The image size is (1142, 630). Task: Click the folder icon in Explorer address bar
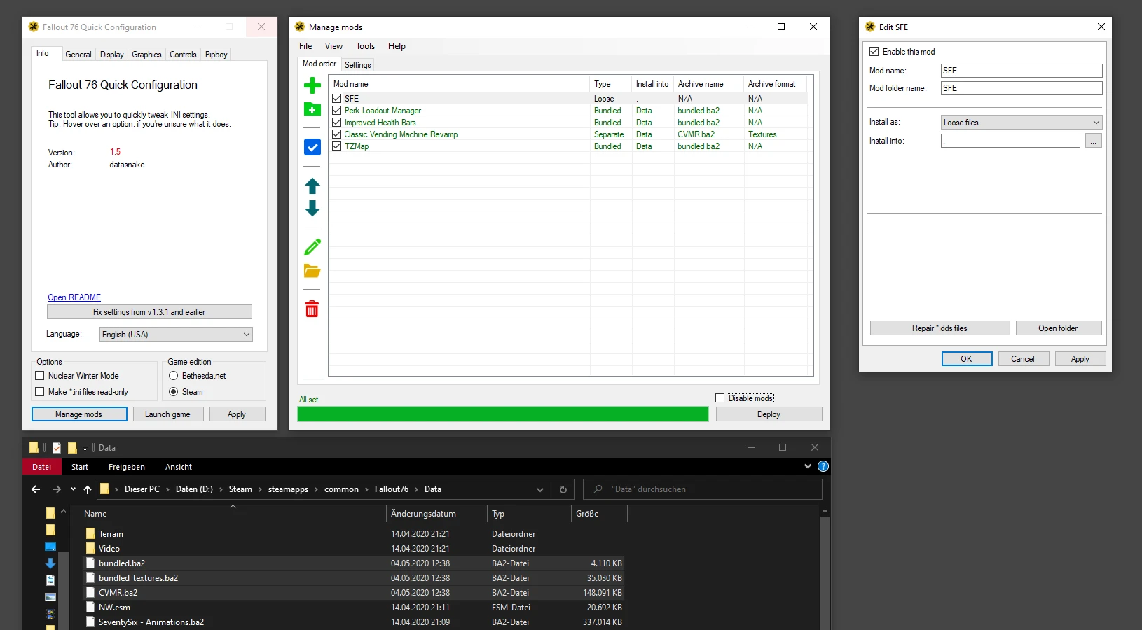(x=104, y=489)
